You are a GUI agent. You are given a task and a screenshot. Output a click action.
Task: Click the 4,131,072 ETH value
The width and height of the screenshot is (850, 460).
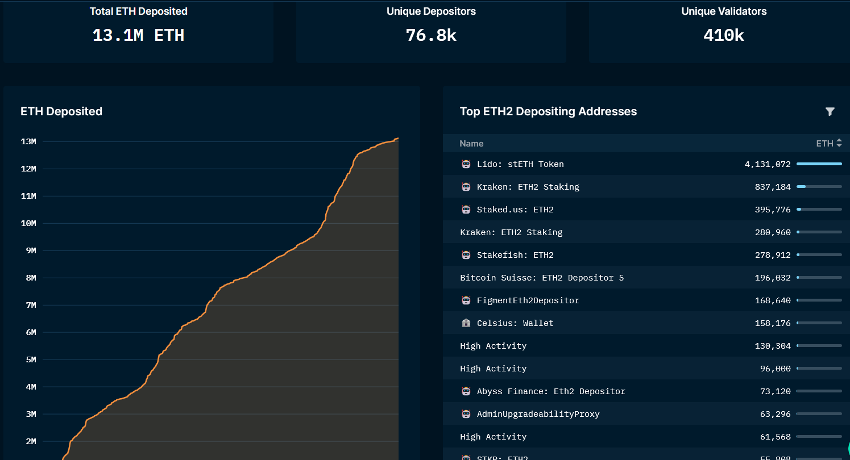768,164
